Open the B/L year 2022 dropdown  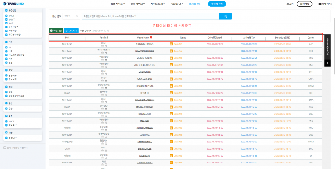[71, 16]
